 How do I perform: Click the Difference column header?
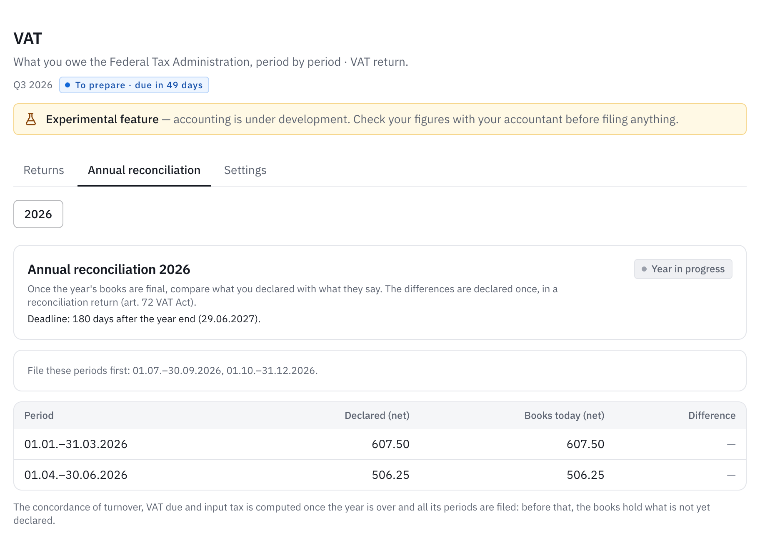pos(712,416)
